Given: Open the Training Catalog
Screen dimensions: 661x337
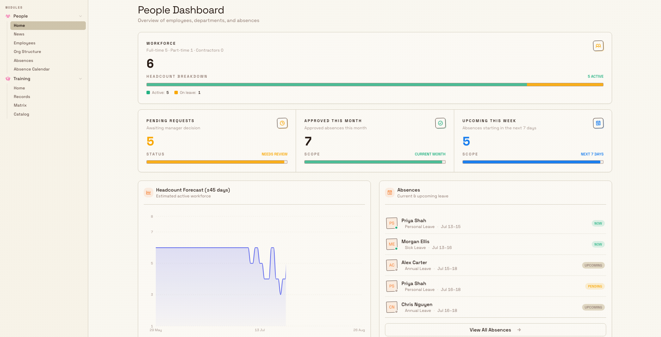Looking at the screenshot, I should [48, 114].
